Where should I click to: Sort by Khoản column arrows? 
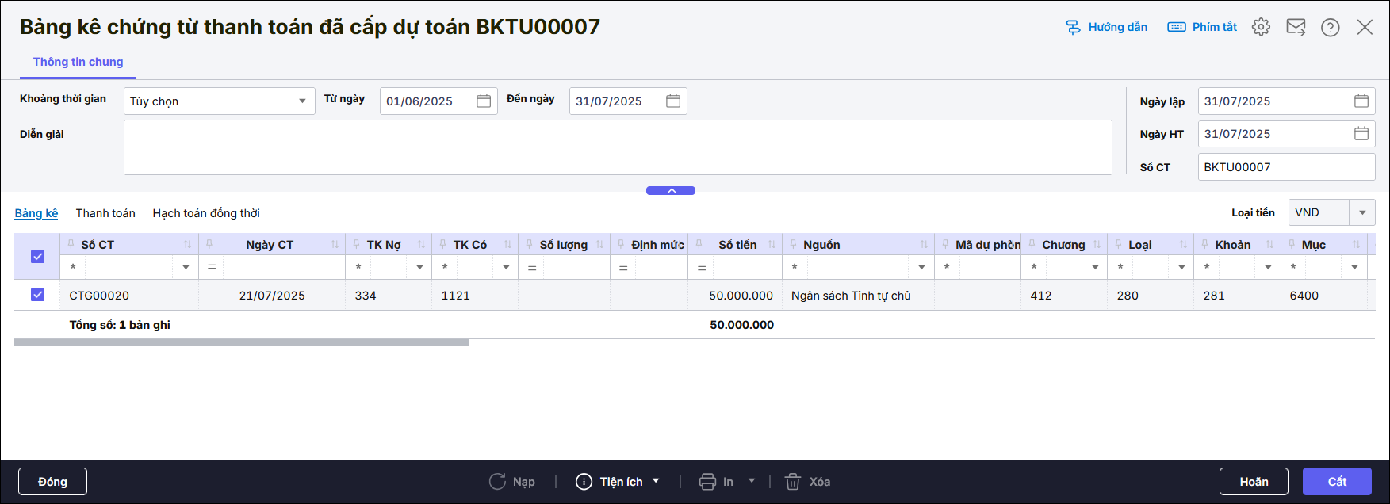point(1269,244)
